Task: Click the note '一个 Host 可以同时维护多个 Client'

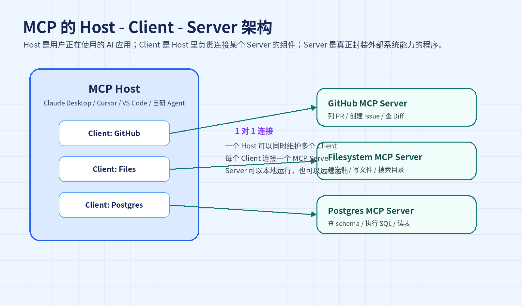Action: [x=281, y=146]
